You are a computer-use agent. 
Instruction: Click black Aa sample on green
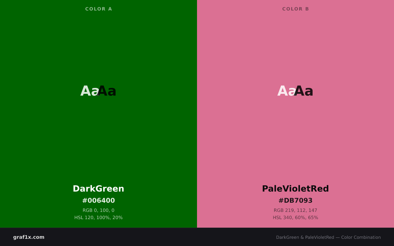tap(107, 91)
